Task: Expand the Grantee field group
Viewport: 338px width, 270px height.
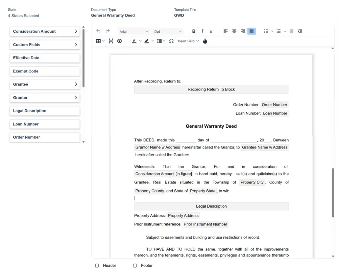Action: (45, 84)
